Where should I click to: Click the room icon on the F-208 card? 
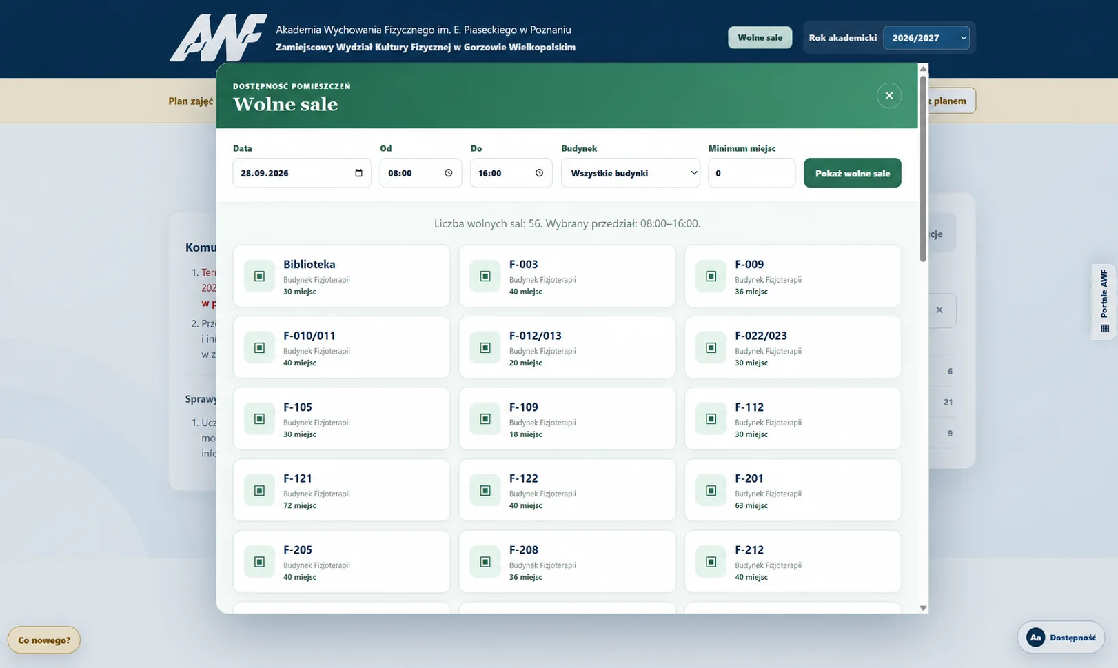click(x=485, y=562)
